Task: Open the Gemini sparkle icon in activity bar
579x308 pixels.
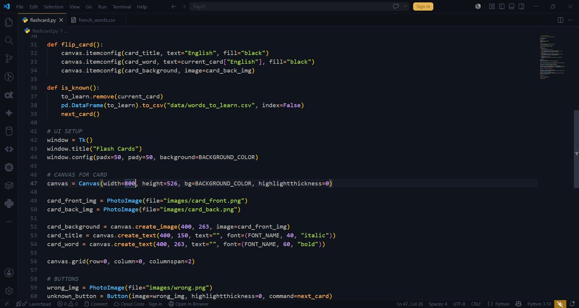Action: [x=9, y=113]
